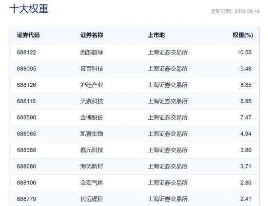Click weight value 4.94
Image resolution: width=268 pixels, height=206 pixels.
point(246,134)
